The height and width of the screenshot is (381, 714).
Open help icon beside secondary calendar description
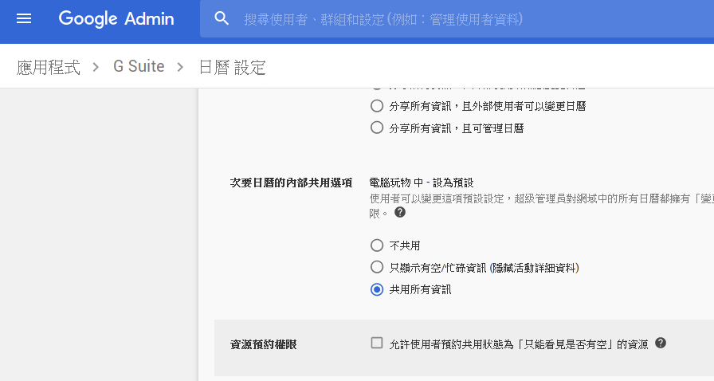tap(400, 213)
